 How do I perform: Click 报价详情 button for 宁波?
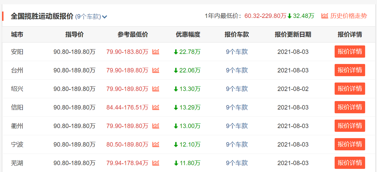click(x=350, y=144)
